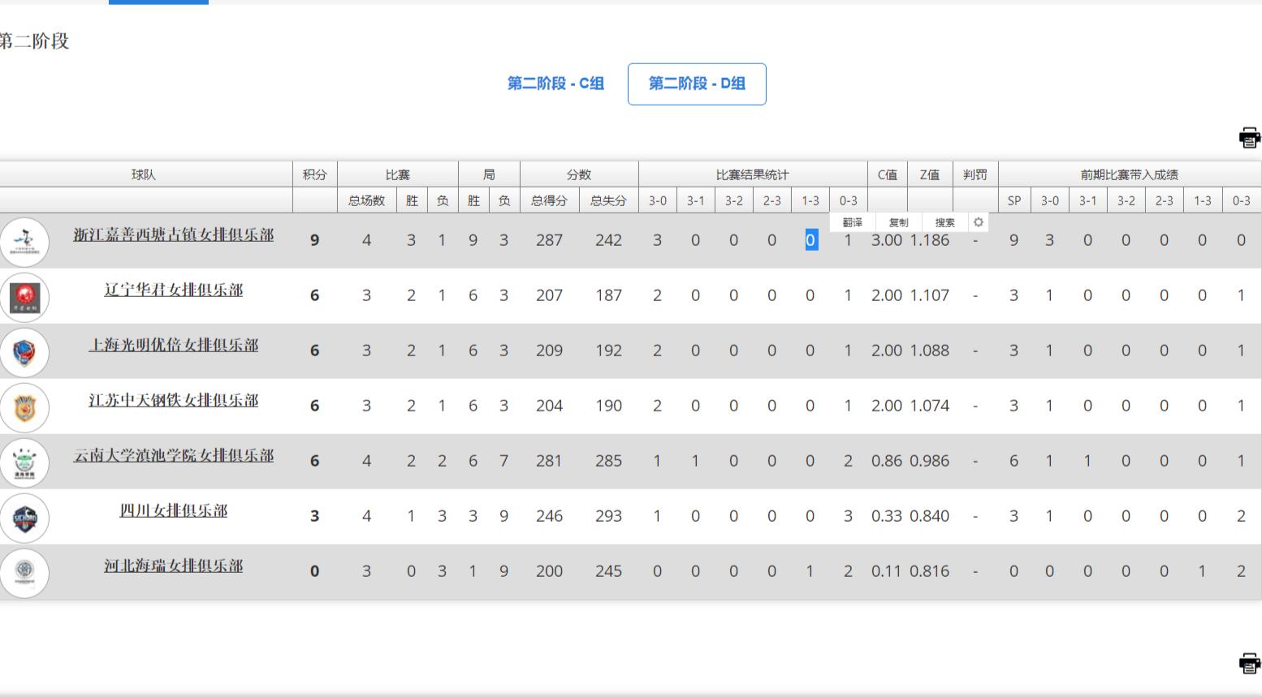Click the 云南大学滇池学院女排俱乐部 team logo
1262x697 pixels.
[24, 463]
